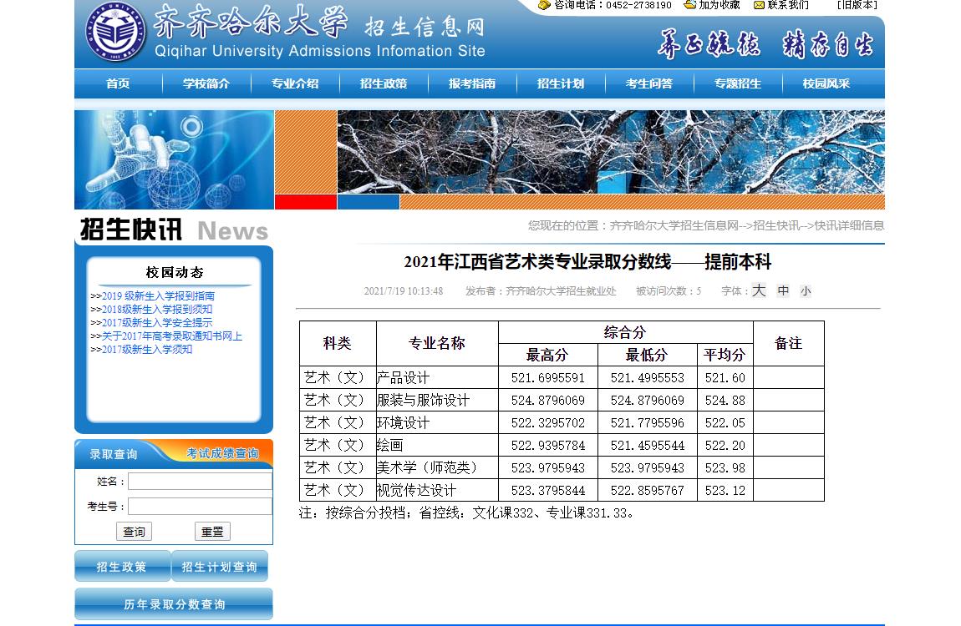Click the publish date 2021/7/19 10:13:48
Viewport: 961px width, 626px height.
click(x=404, y=291)
